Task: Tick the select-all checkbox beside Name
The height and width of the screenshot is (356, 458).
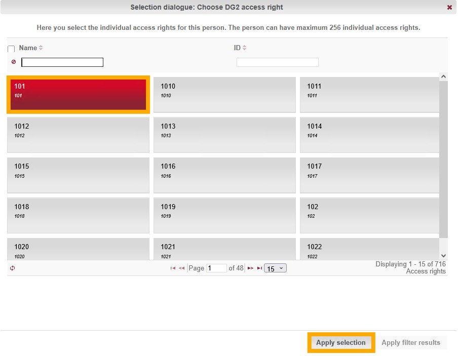Action: [x=11, y=49]
